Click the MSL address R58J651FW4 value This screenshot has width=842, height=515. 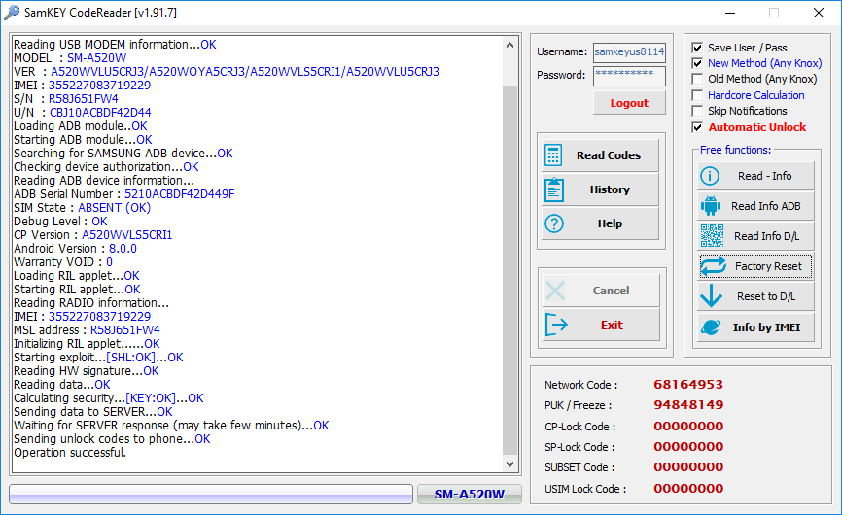click(x=125, y=330)
